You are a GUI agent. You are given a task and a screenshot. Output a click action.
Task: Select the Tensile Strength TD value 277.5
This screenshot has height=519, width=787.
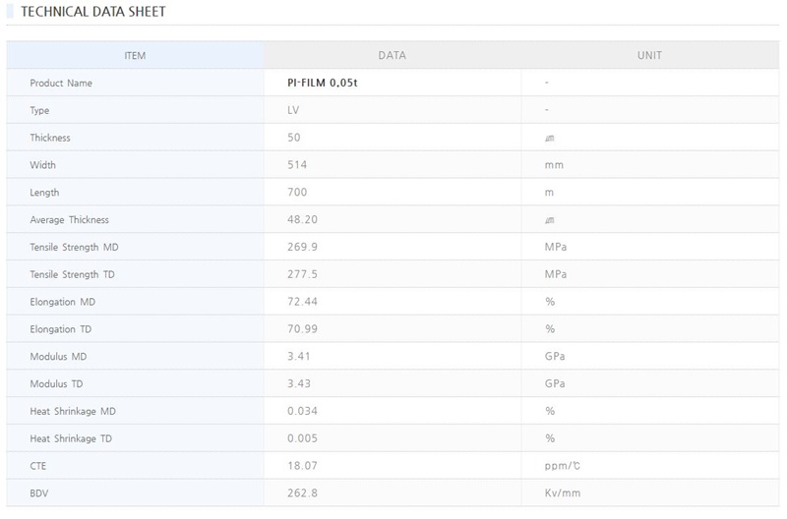(x=300, y=274)
